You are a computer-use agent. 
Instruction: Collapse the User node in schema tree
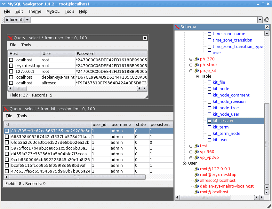[x=185, y=163]
